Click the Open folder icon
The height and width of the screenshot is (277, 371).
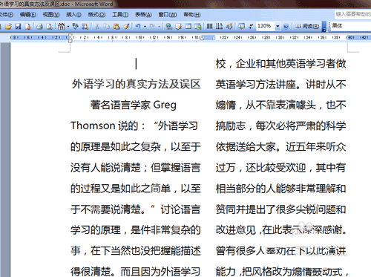(8, 26)
